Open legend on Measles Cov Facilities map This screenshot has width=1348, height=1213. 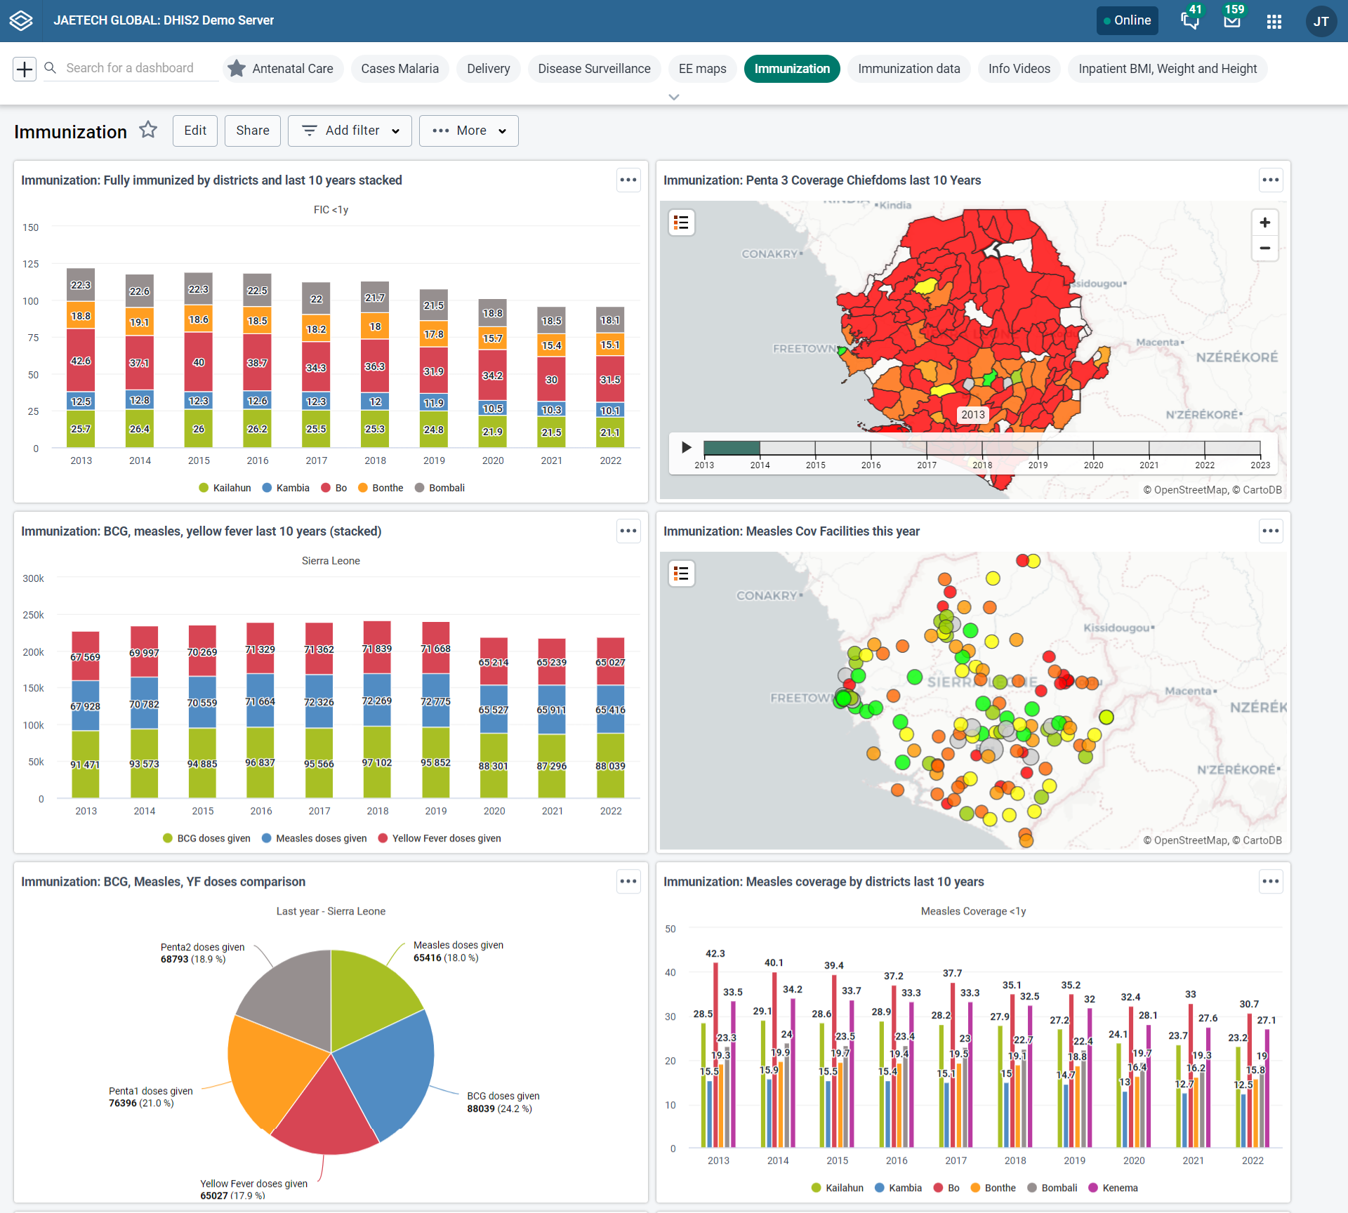pyautogui.click(x=681, y=574)
